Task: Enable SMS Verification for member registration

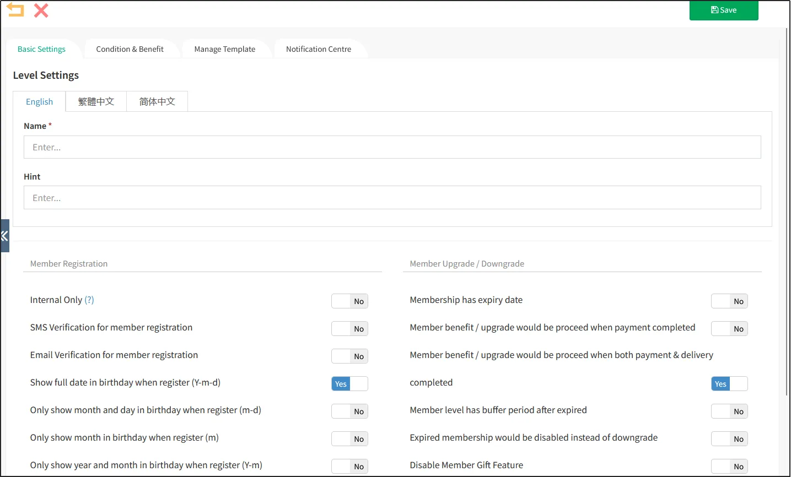Action: pos(349,329)
